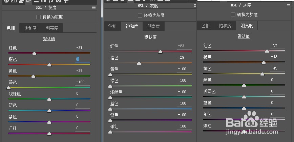Image resolution: width=294 pixels, height=142 pixels.
Task: Click the 洋红 hue slider handle
Action: tap(49, 134)
